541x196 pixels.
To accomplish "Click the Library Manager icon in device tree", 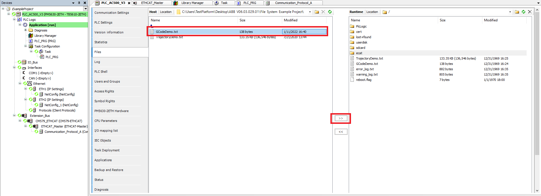I will coord(31,36).
